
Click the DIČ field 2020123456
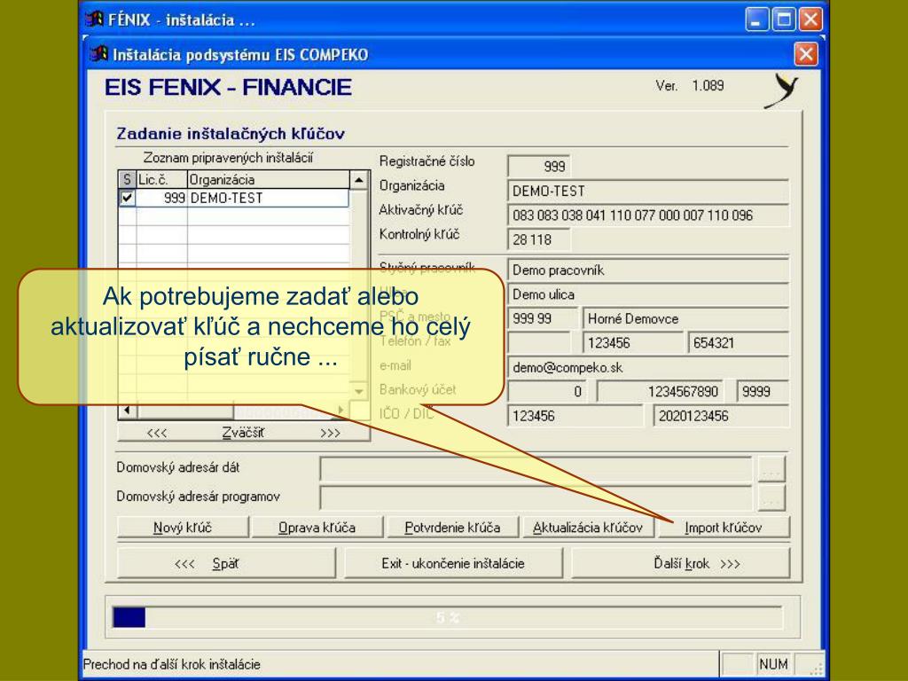click(x=721, y=416)
